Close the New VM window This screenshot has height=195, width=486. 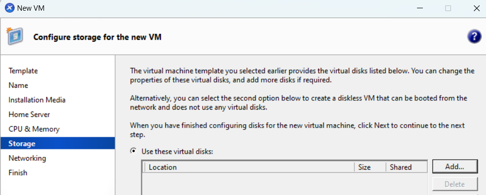pyautogui.click(x=477, y=8)
